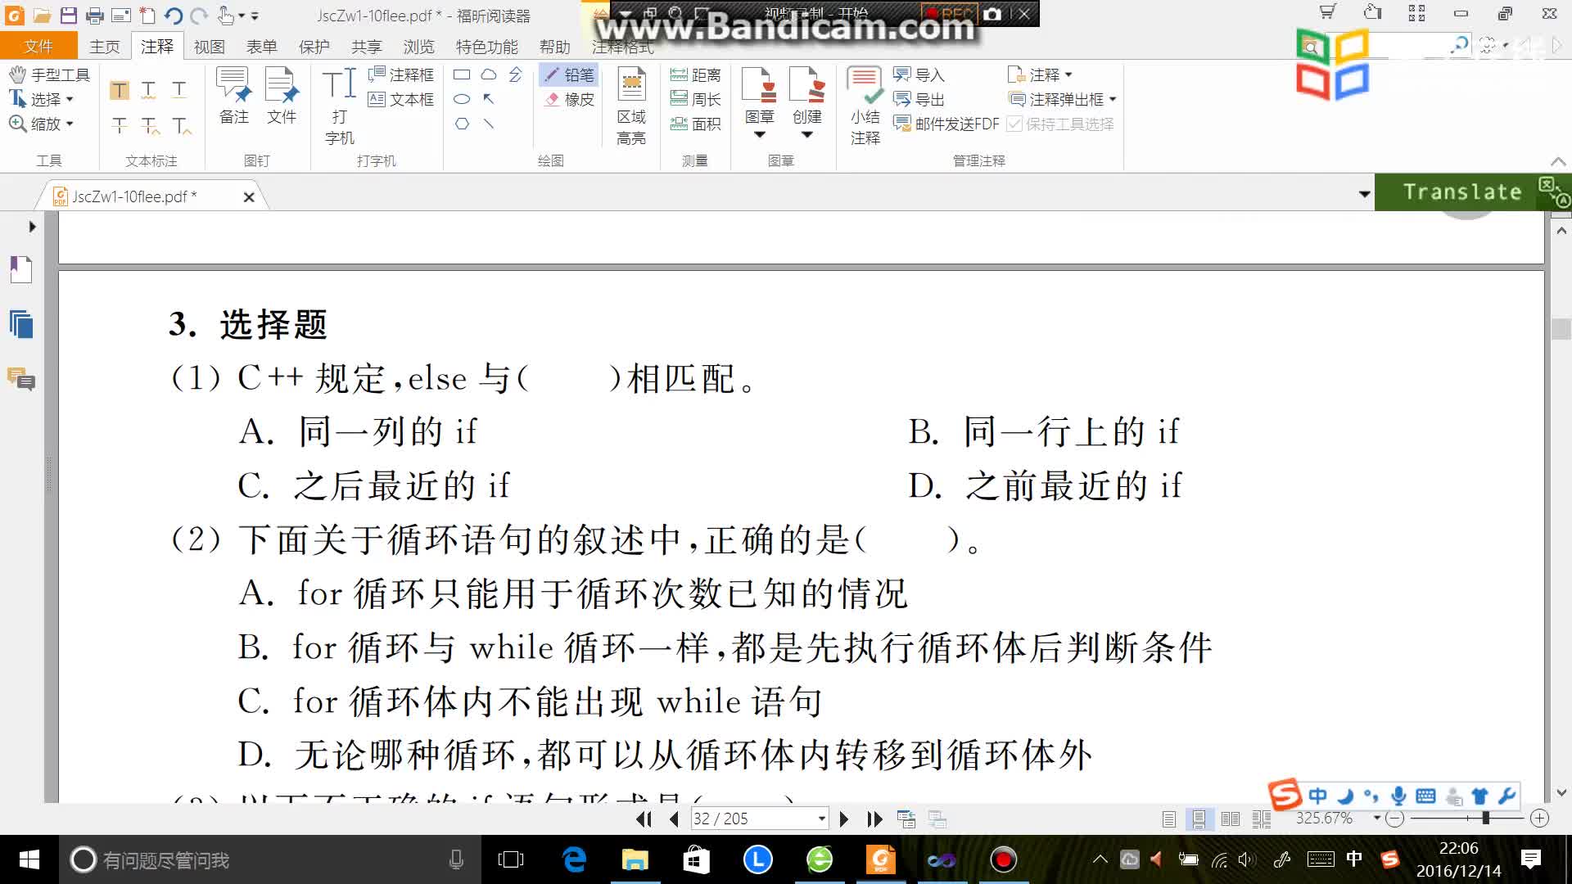Expand the left navigation panel arrow
Screen dimensions: 1572x884
point(32,227)
